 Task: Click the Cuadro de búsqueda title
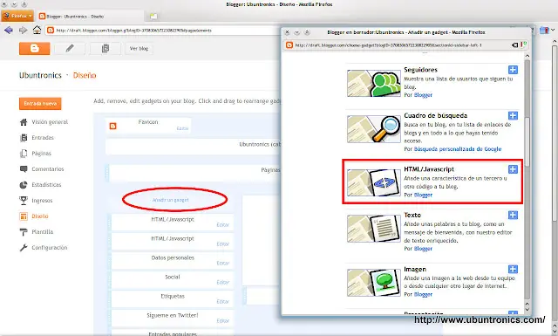click(x=436, y=115)
